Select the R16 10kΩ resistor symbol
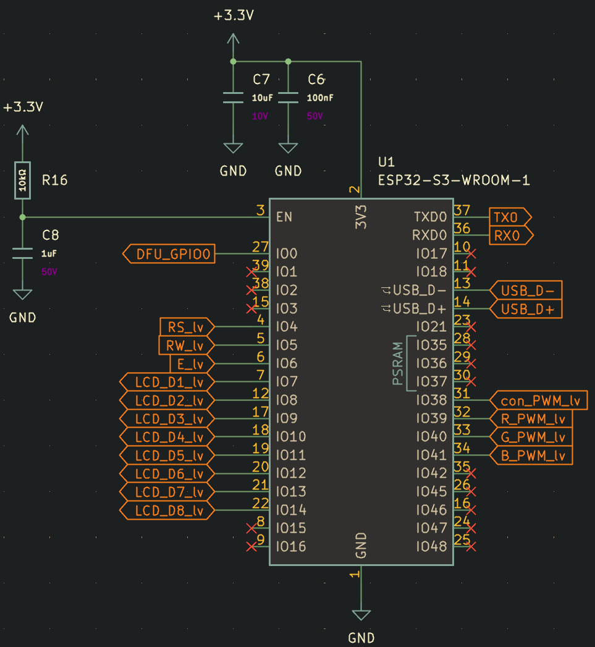This screenshot has height=647, width=595. click(22, 180)
